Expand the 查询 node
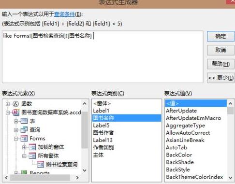 coord(16,130)
